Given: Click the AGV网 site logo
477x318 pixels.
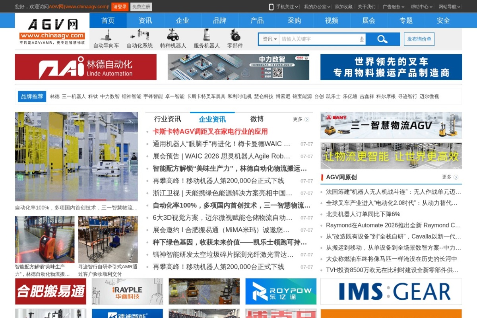Looking at the screenshot, I should [x=52, y=31].
